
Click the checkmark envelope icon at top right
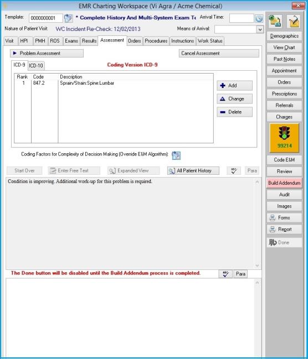coord(294,22)
